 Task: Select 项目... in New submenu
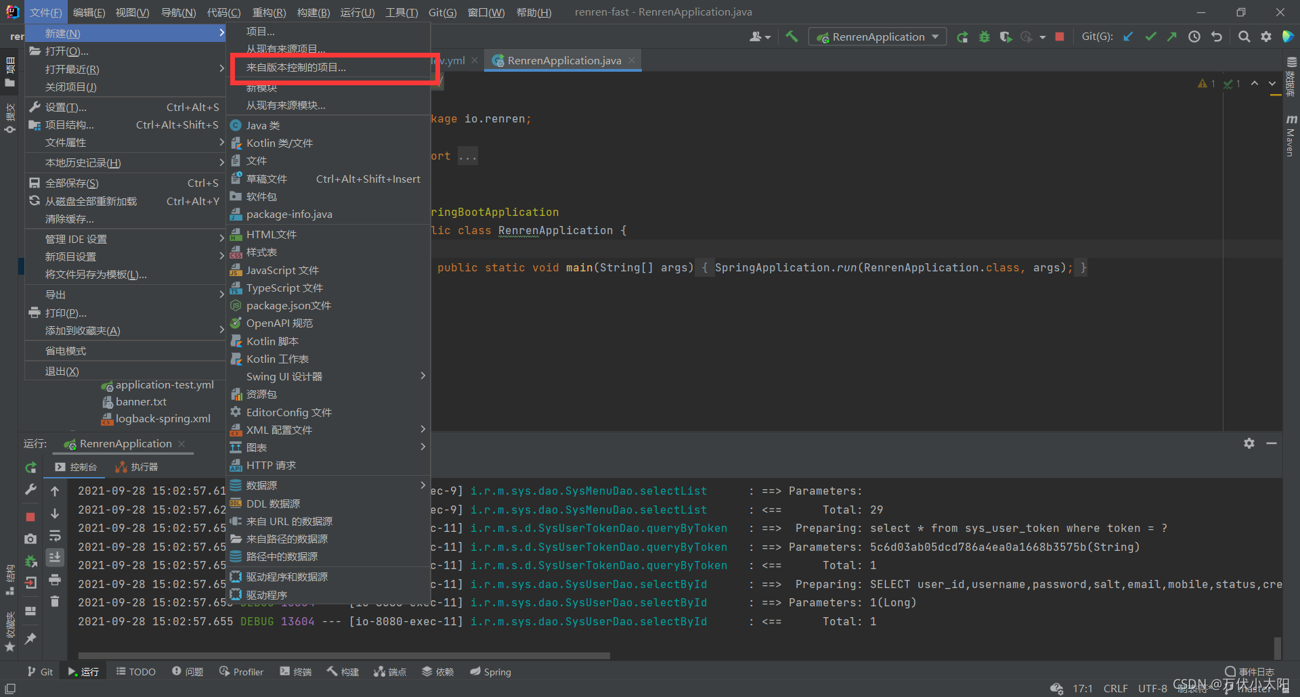click(329, 32)
